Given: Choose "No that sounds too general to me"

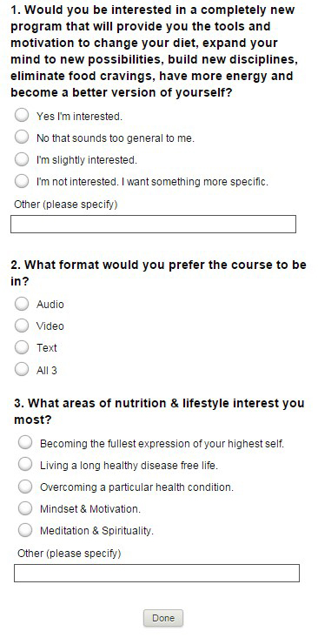Looking at the screenshot, I should tap(22, 138).
